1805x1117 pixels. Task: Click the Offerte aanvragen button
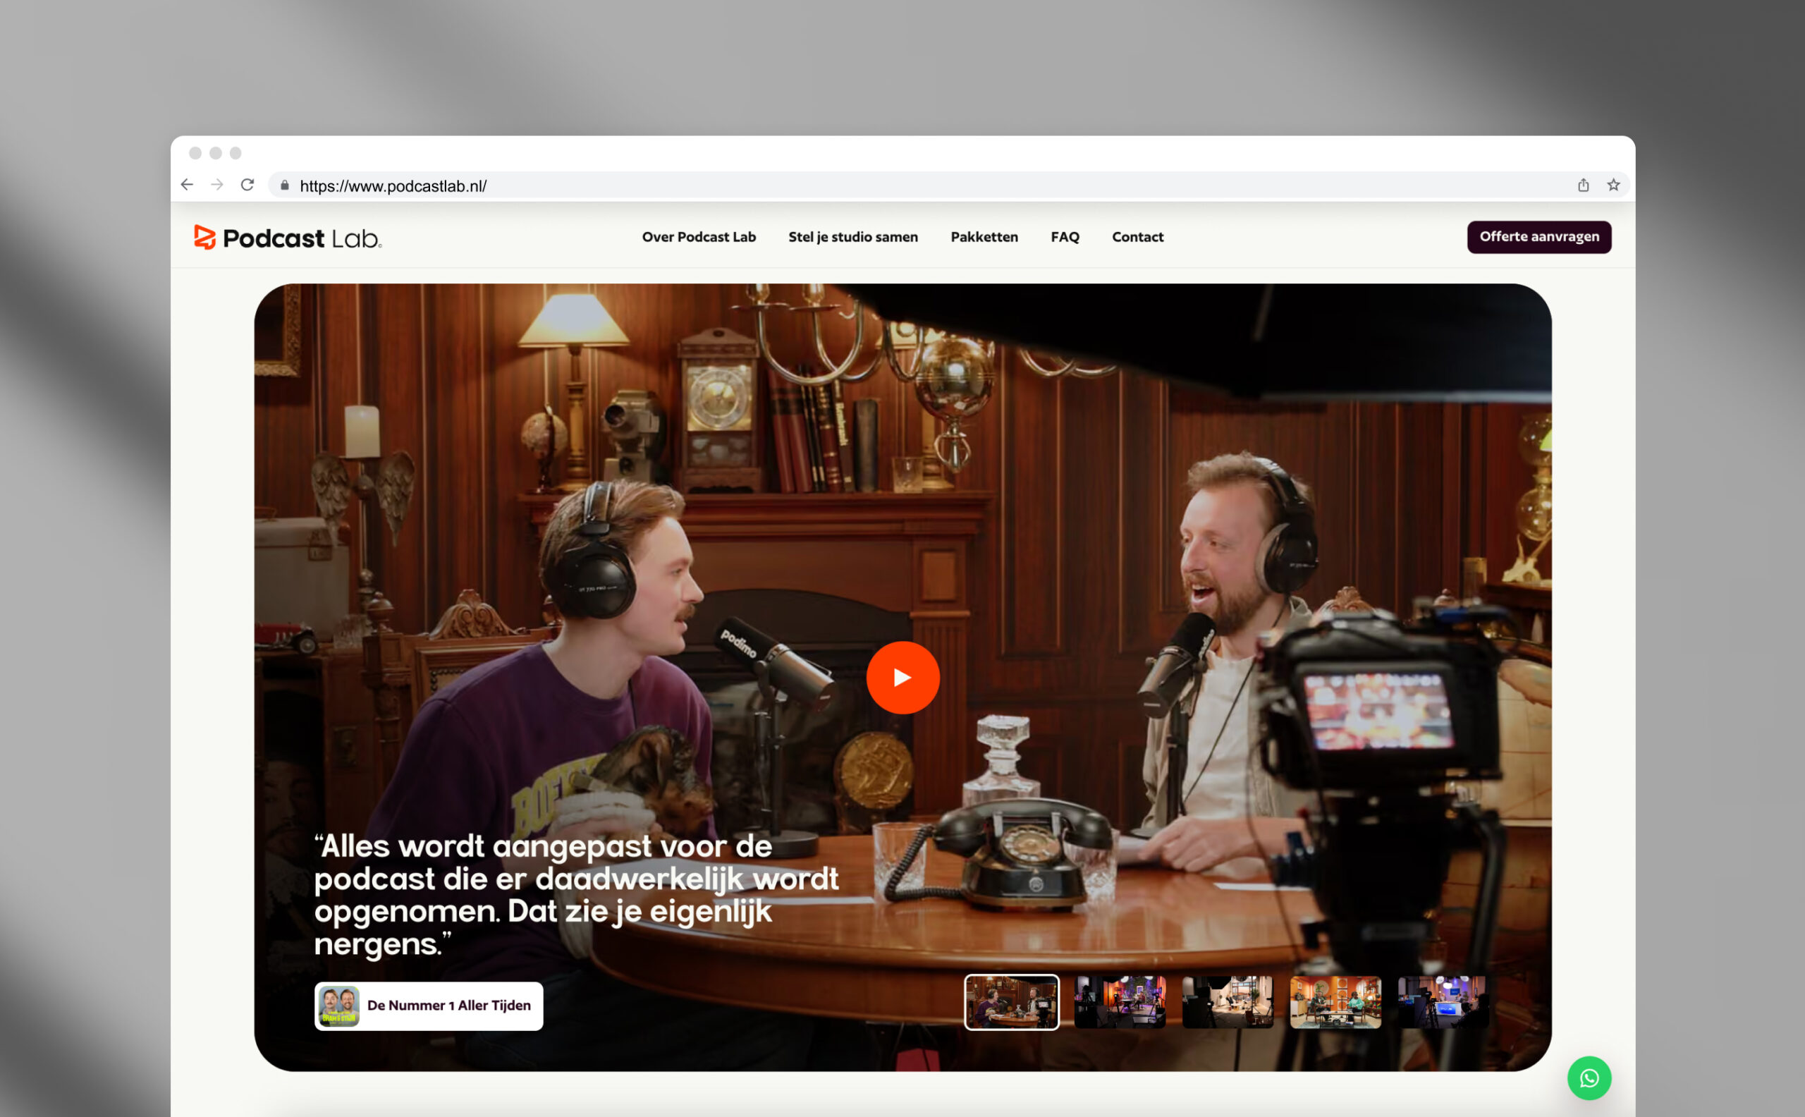[1539, 237]
